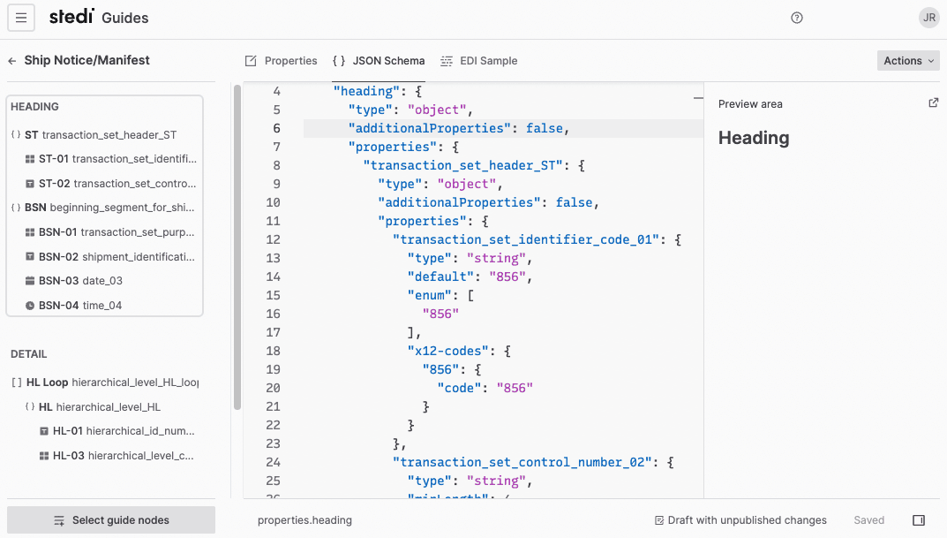Click the Select guide nodes list icon
Screen dimensions: 947x538
tap(58, 520)
